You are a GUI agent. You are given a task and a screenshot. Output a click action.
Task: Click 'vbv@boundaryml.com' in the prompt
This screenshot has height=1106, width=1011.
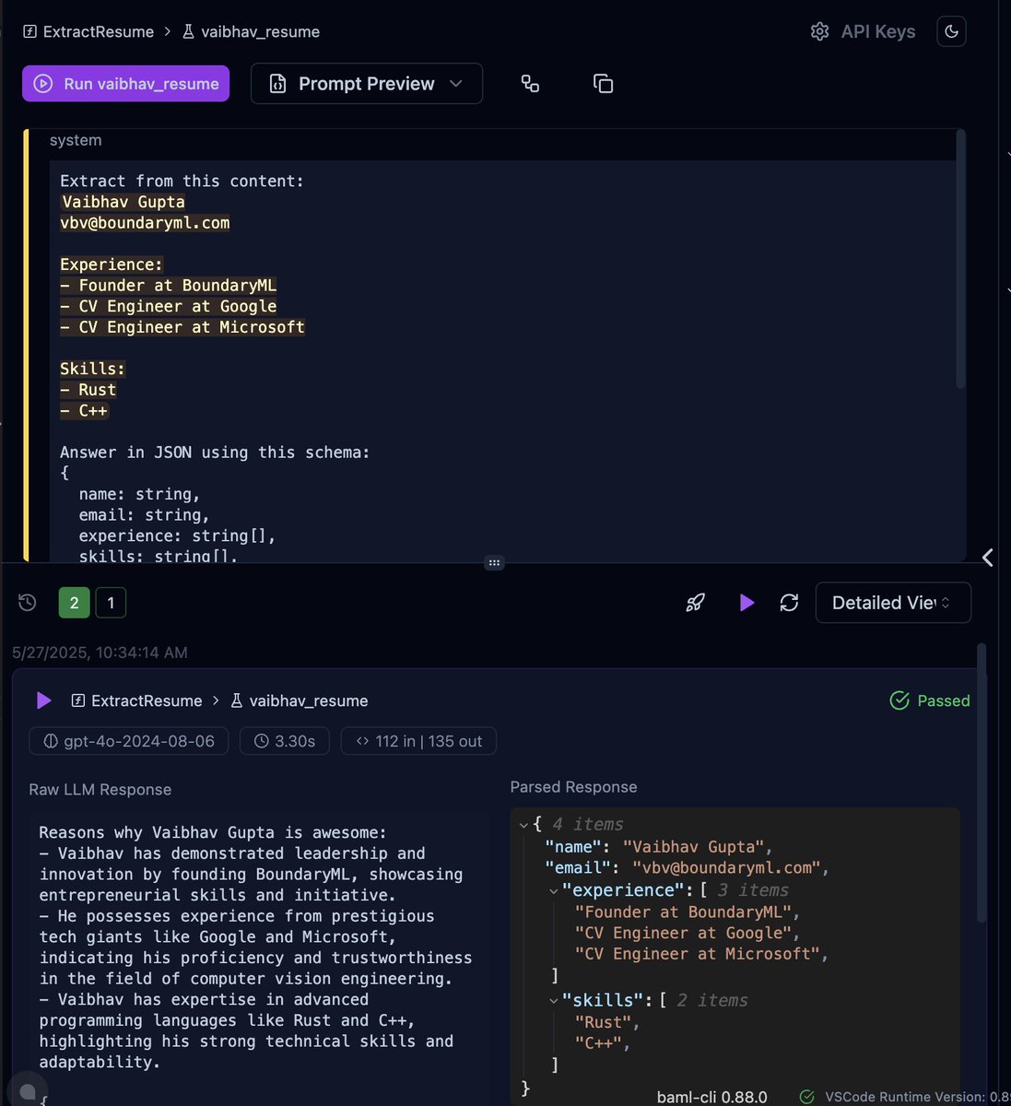pos(145,222)
